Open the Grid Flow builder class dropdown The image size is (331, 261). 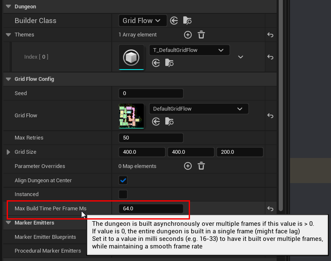click(x=142, y=21)
